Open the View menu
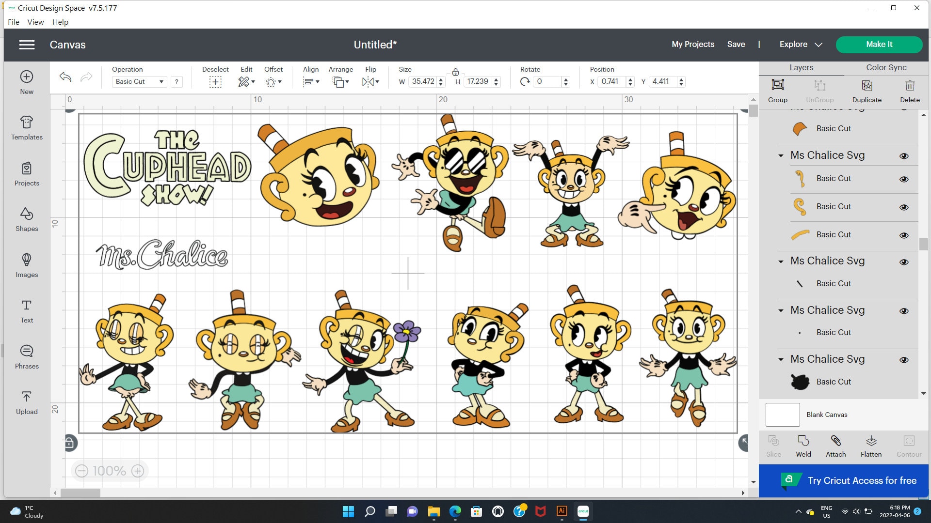The height and width of the screenshot is (523, 931). coord(35,22)
